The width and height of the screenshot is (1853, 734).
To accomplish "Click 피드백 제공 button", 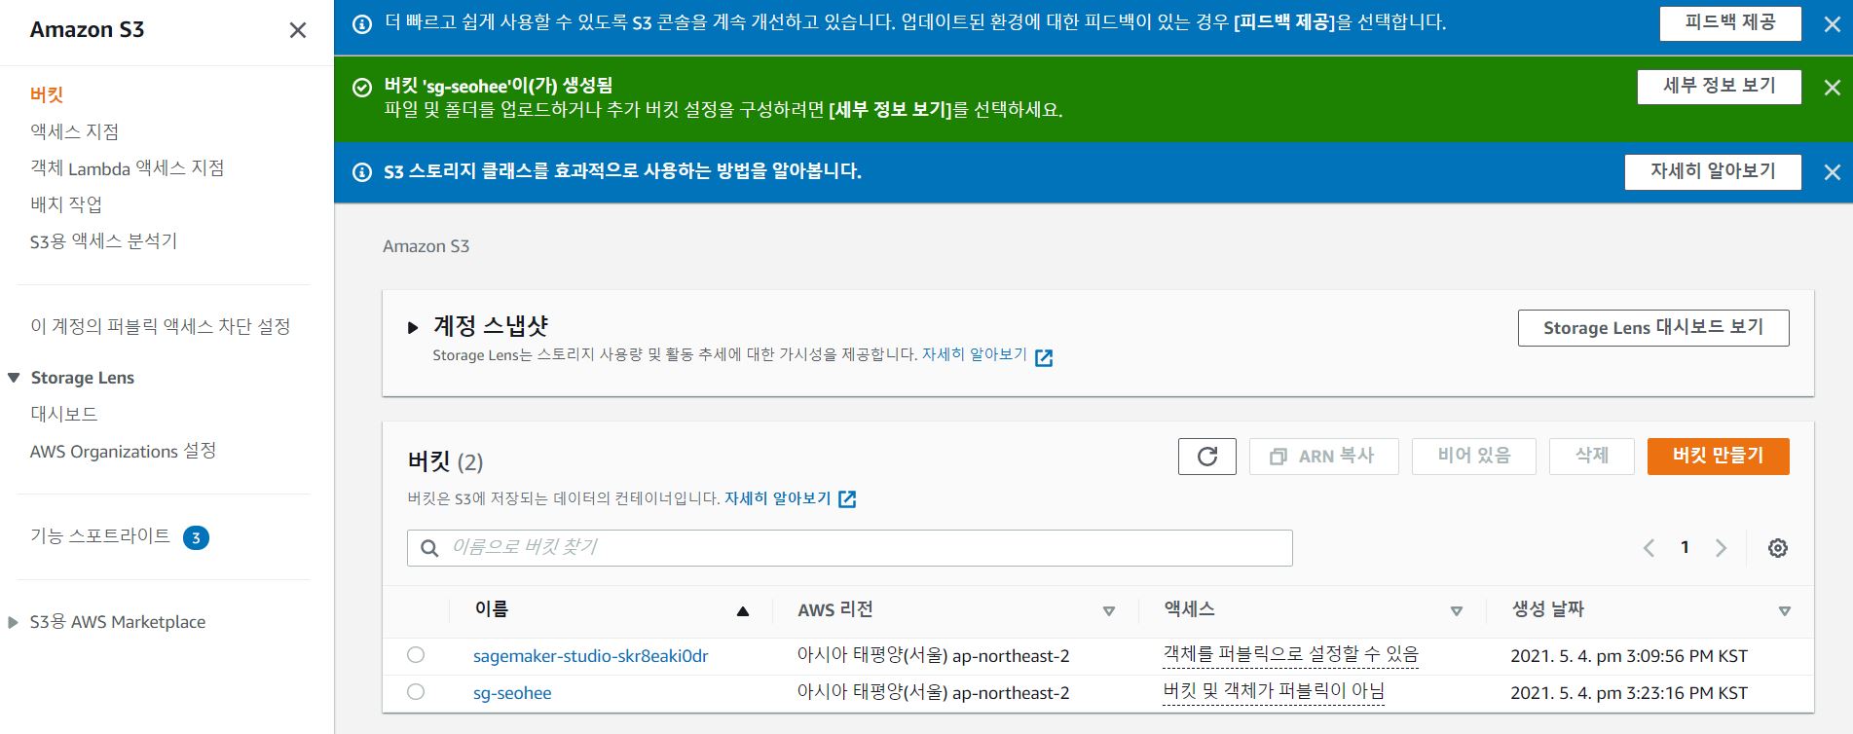I will pos(1730,23).
